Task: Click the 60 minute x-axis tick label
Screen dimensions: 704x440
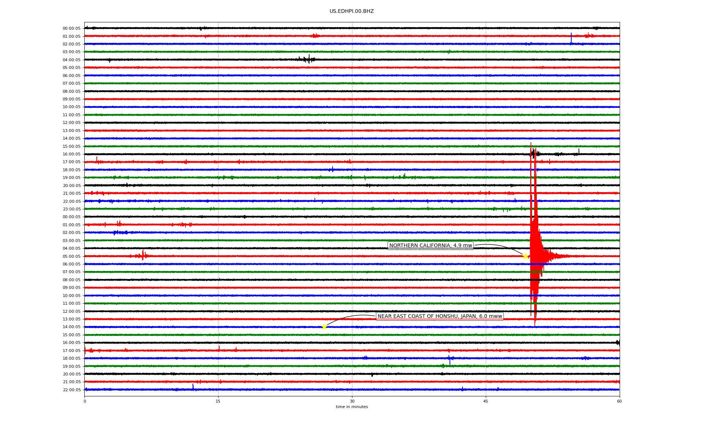Action: click(619, 401)
